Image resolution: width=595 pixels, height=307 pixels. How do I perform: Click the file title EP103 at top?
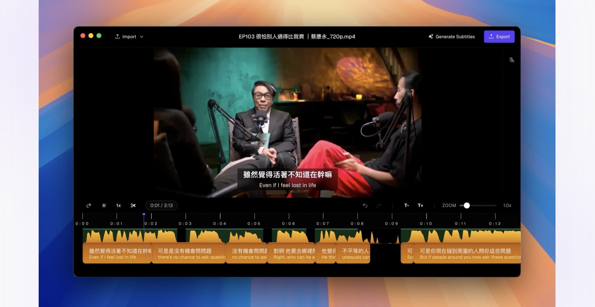[x=297, y=36]
